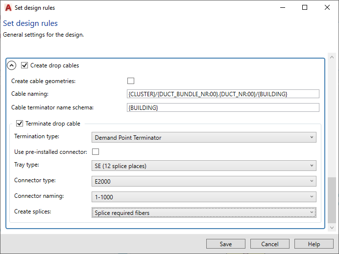The image size is (339, 254).
Task: Click the 'Set design rules' blue heading
Action: (30, 23)
